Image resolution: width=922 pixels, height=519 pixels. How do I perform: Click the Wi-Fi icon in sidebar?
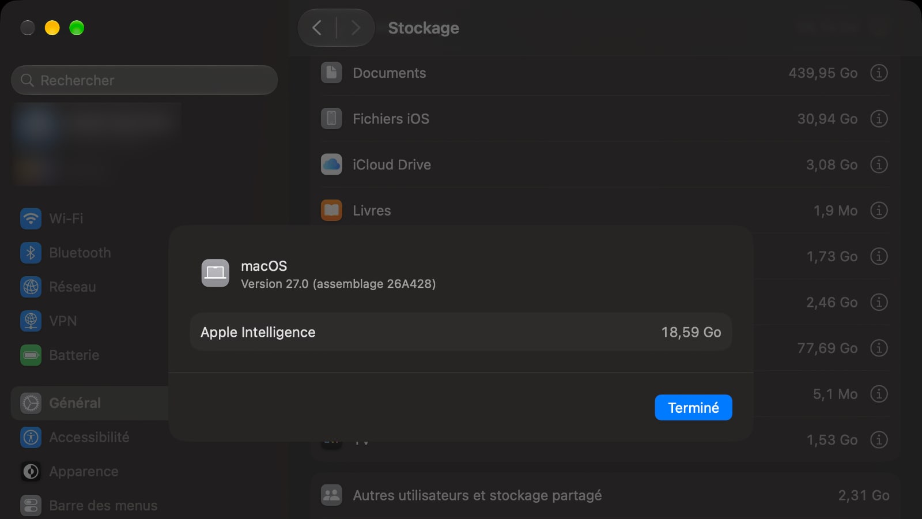coord(31,219)
